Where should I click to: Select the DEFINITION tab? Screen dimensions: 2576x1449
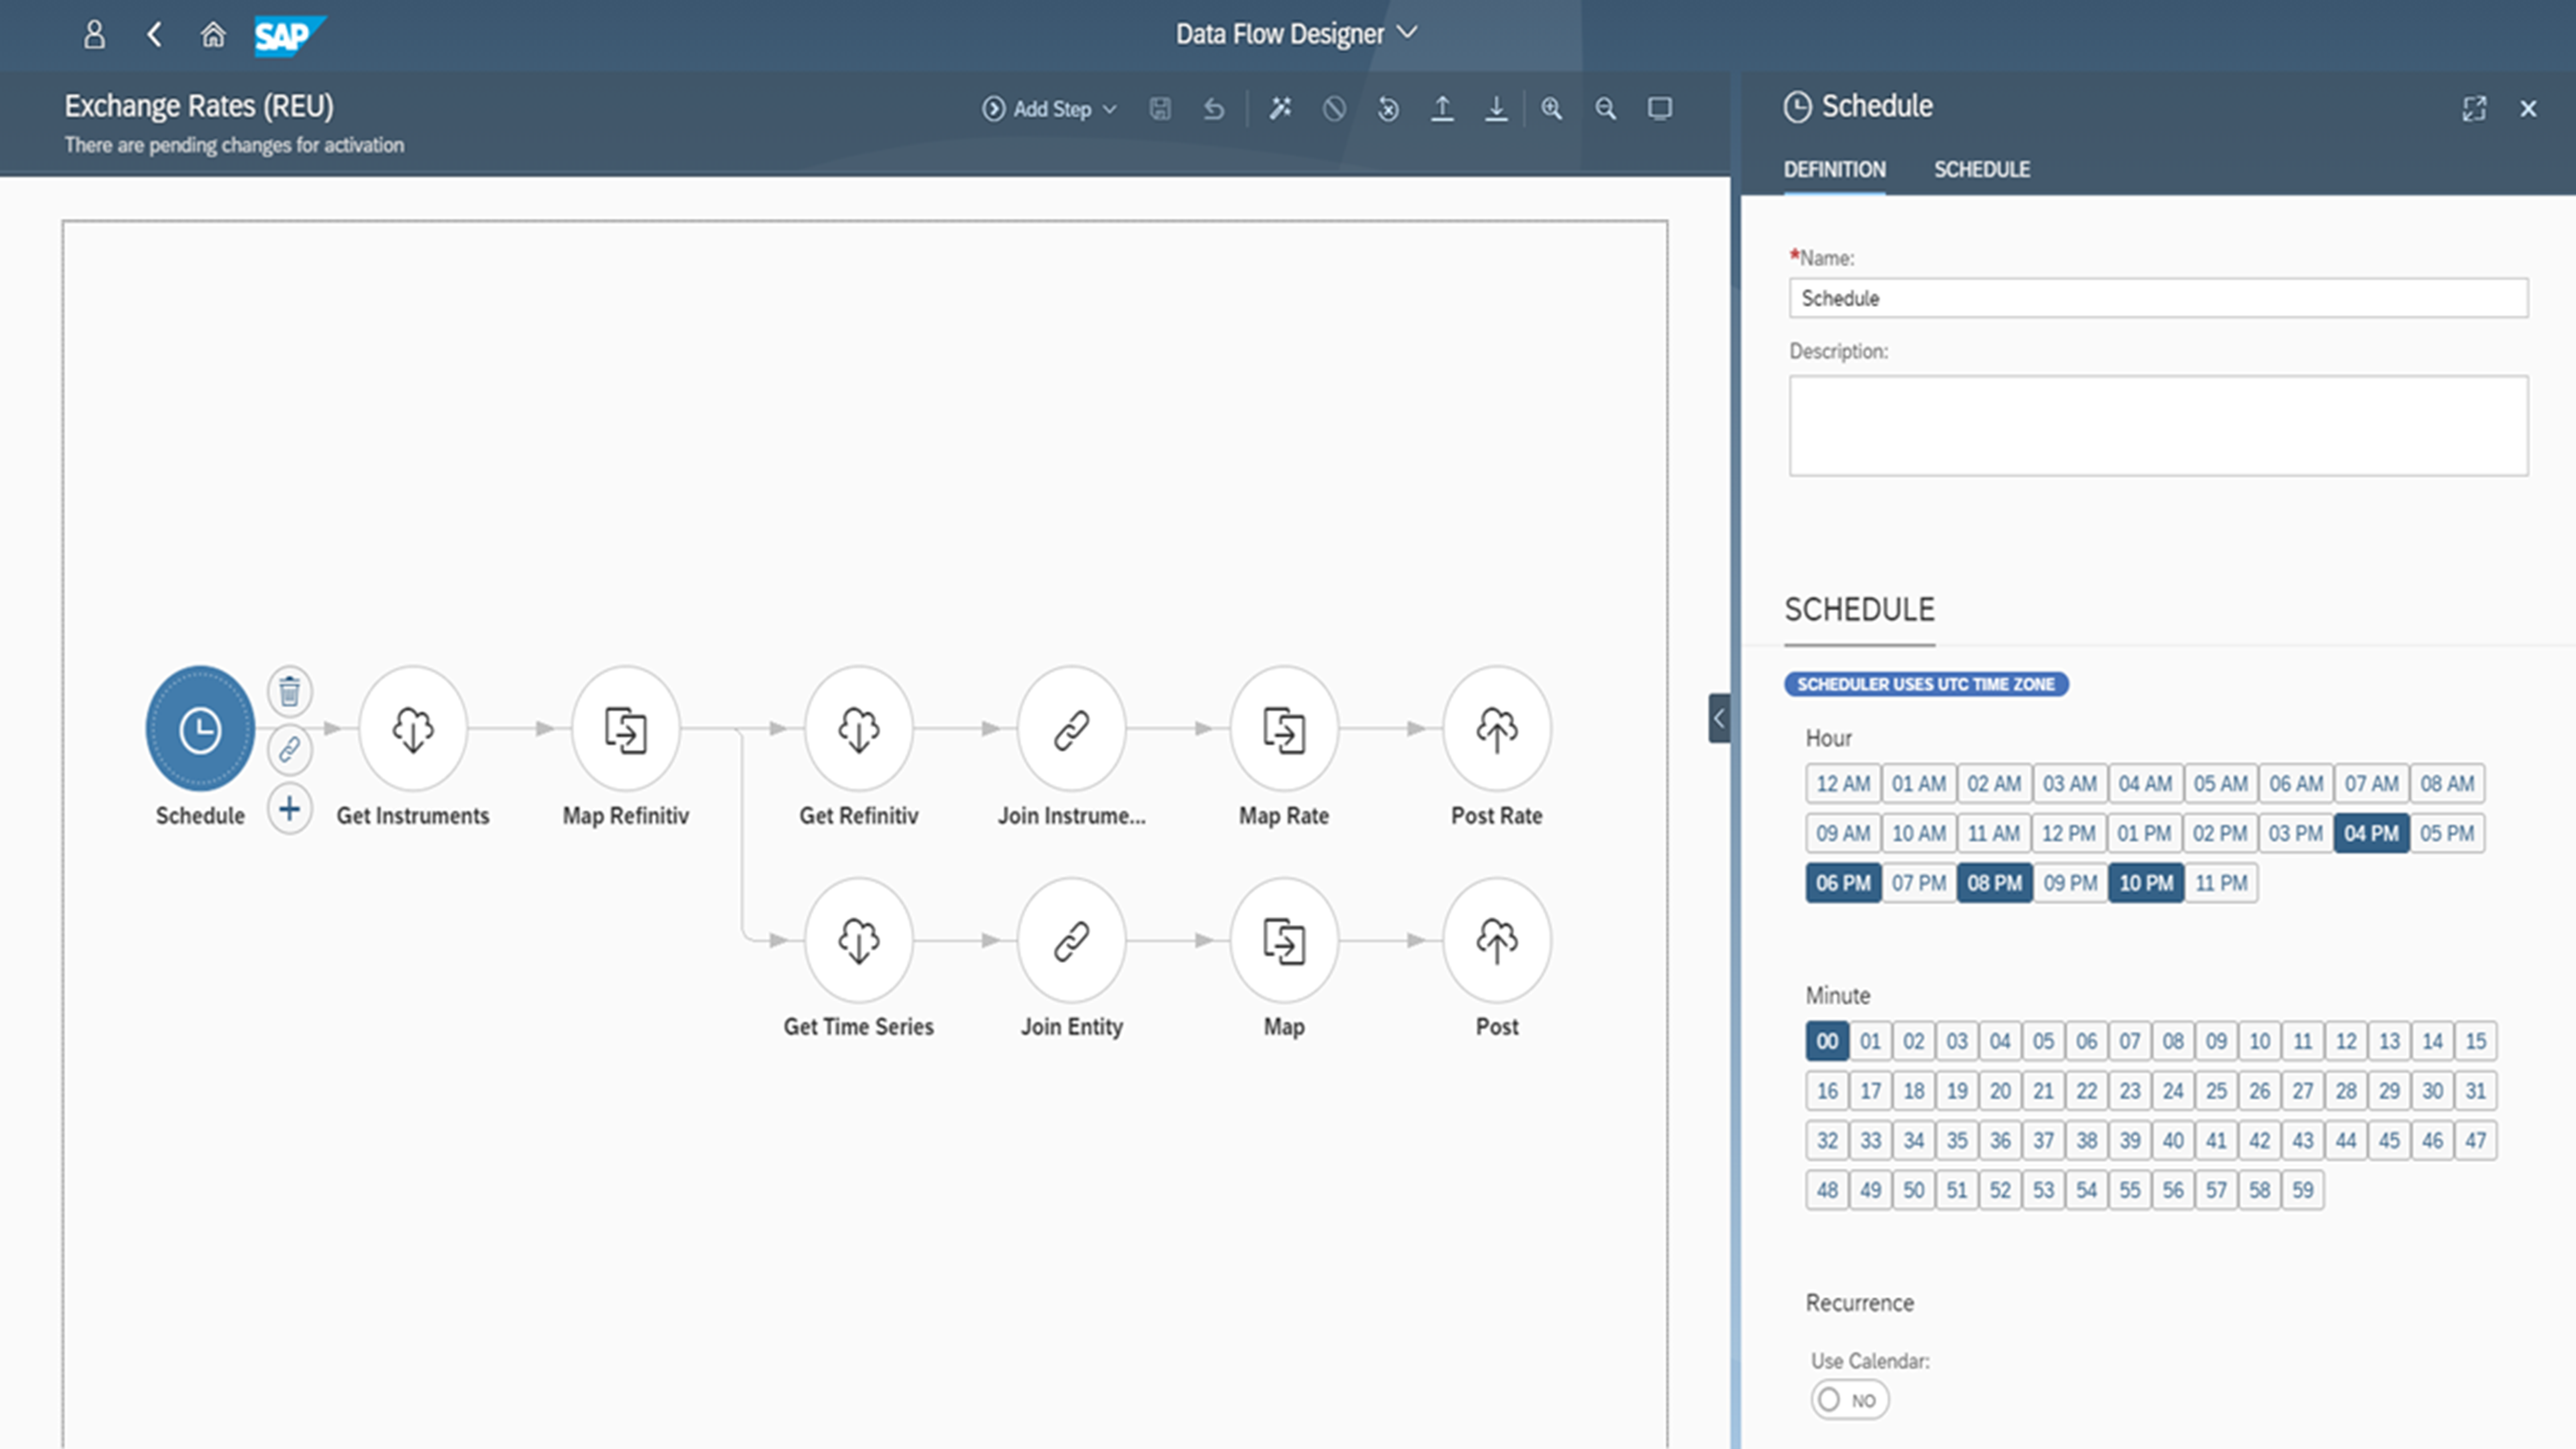pos(1834,170)
